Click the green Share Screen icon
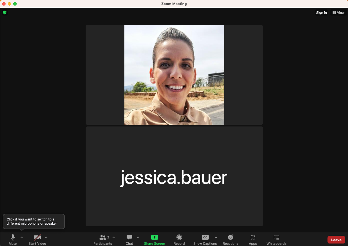This screenshot has width=348, height=246. 154,237
